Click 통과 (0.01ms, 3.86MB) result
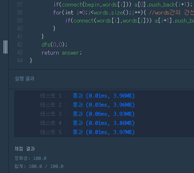 click(104, 123)
